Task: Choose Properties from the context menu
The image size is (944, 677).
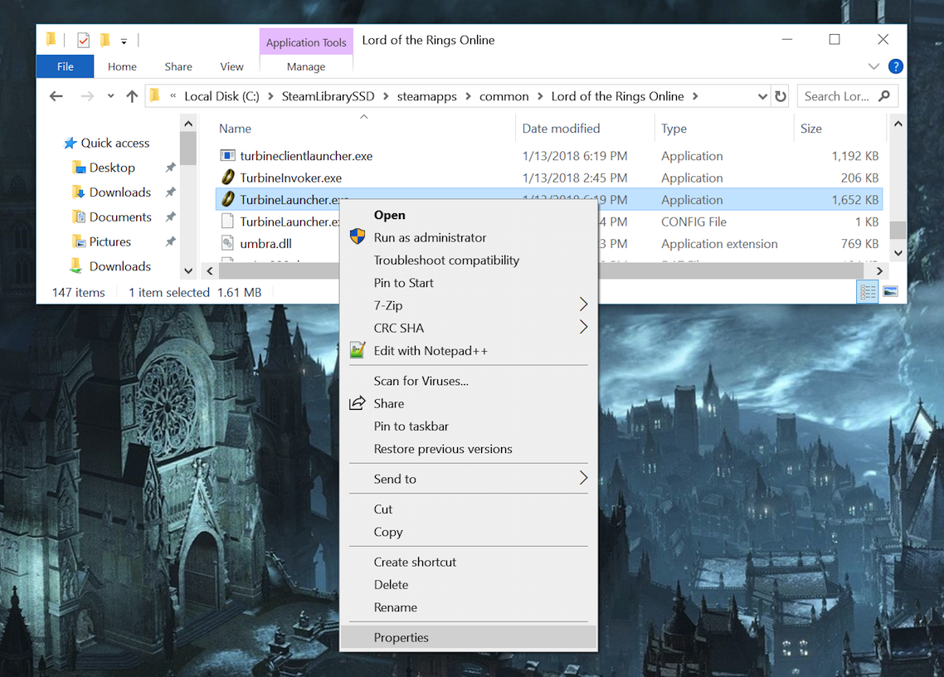Action: point(401,637)
